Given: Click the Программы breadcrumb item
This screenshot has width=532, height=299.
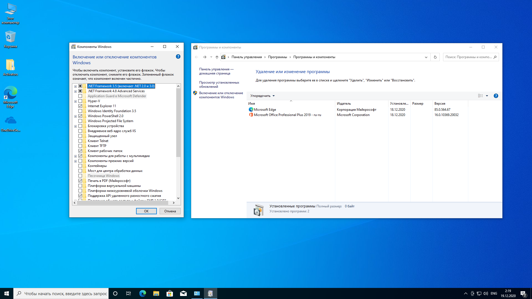Looking at the screenshot, I should 277,57.
